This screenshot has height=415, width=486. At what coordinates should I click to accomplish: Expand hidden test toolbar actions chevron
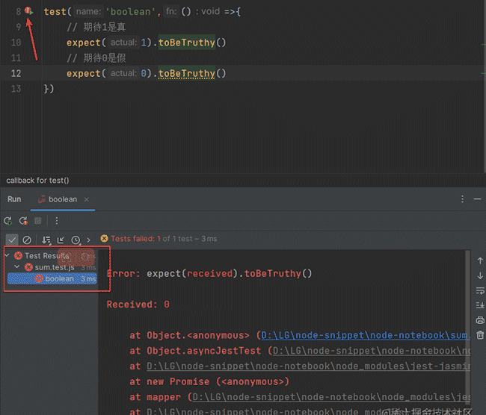[89, 240]
